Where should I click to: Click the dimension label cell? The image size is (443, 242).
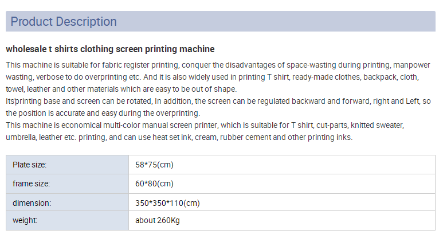67,202
